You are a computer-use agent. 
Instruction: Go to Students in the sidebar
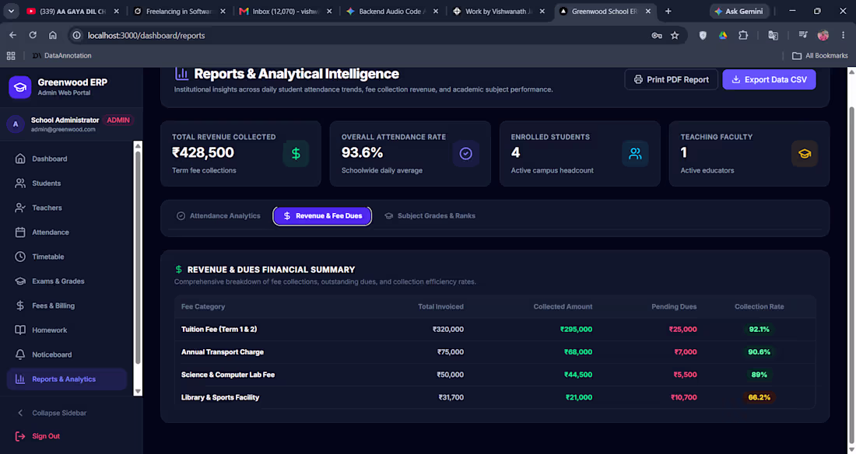coord(67,183)
